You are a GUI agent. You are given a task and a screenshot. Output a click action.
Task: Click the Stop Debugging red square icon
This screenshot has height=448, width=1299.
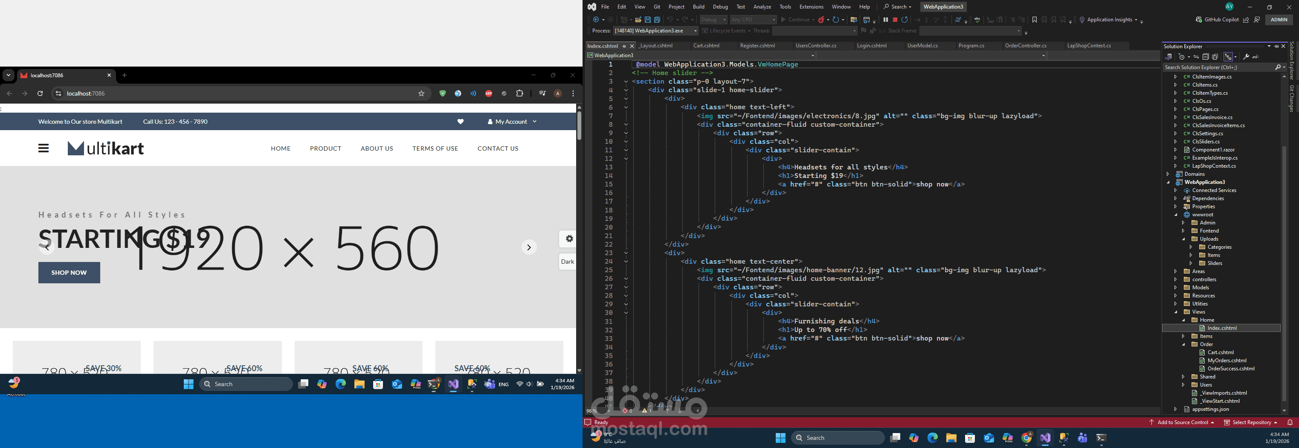pos(895,20)
